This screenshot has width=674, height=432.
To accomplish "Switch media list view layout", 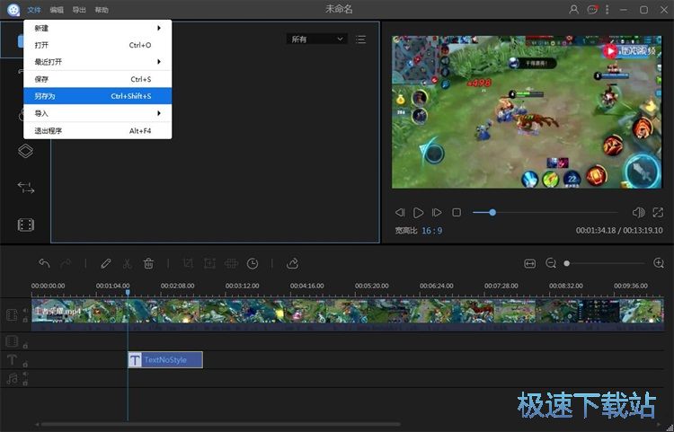I will click(361, 40).
